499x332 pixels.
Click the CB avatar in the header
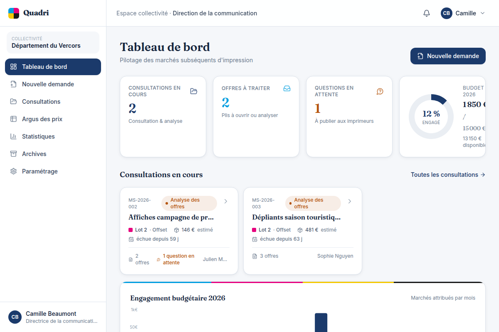447,13
